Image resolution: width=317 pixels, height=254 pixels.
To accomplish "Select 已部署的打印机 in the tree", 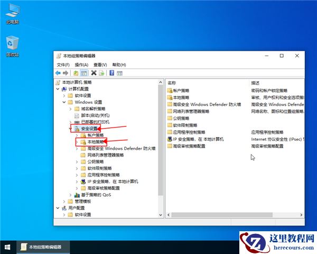I will coord(95,122).
